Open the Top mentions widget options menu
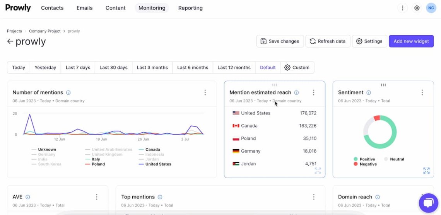The height and width of the screenshot is (215, 441). click(x=314, y=197)
